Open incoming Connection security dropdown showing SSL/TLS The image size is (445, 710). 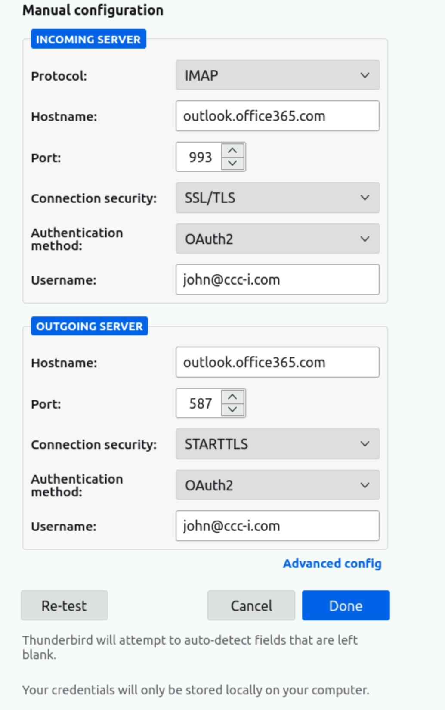277,198
